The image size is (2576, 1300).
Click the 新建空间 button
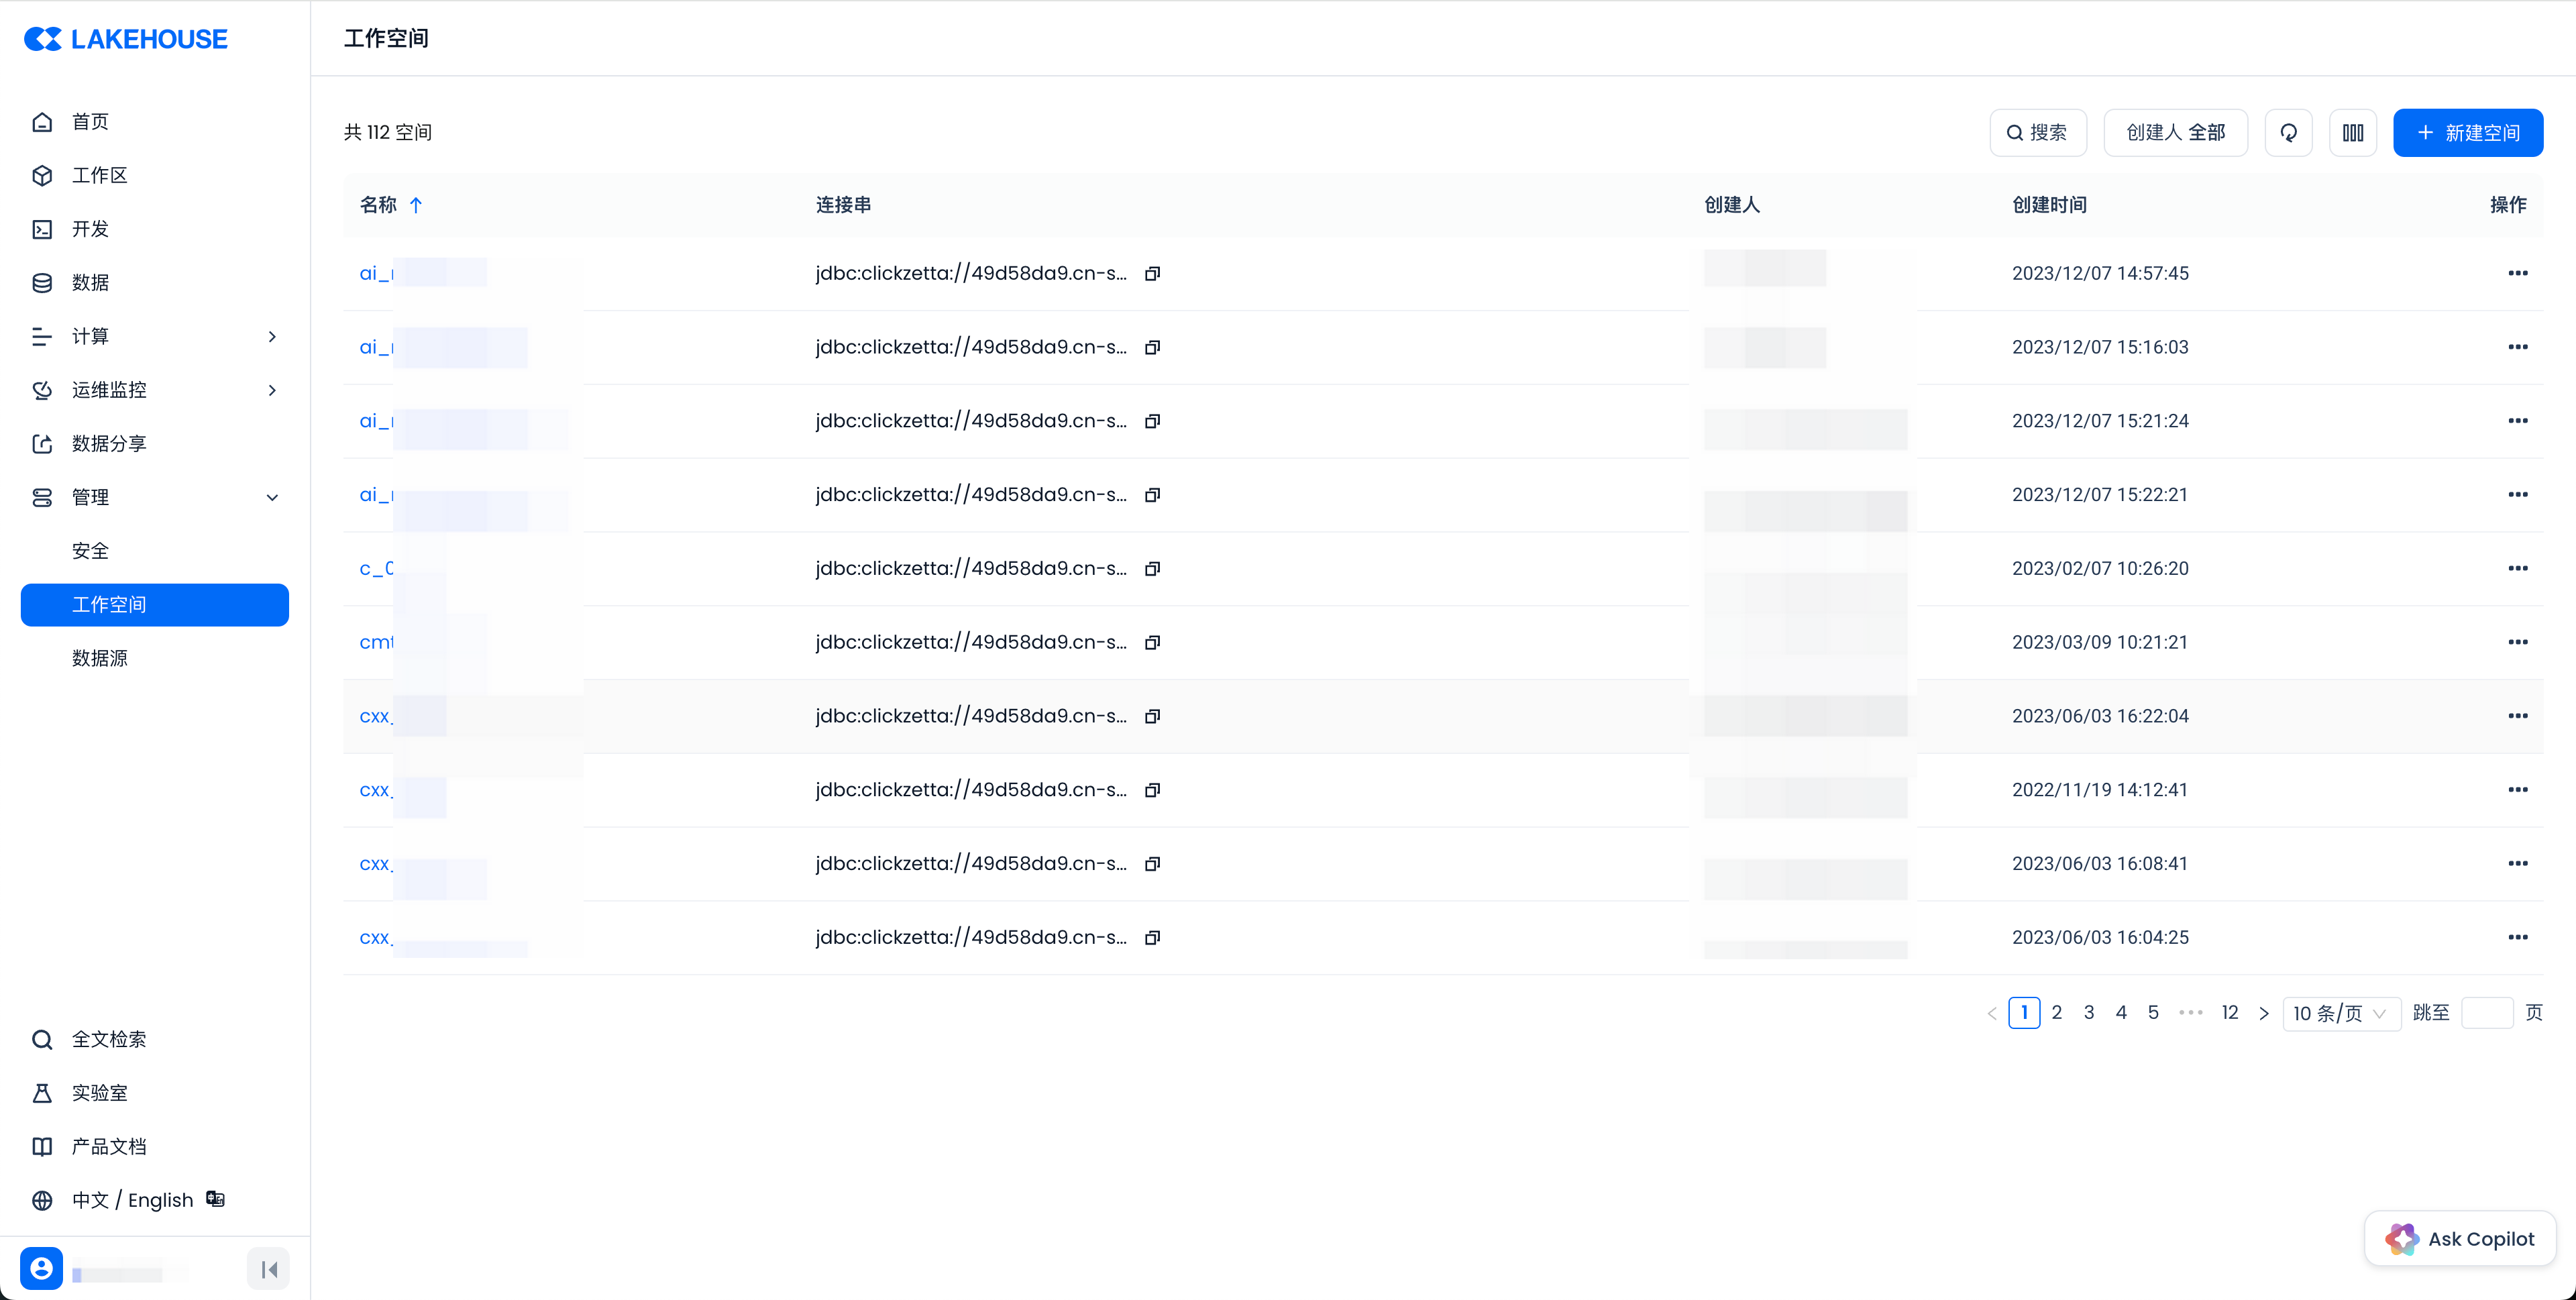[x=2467, y=133]
